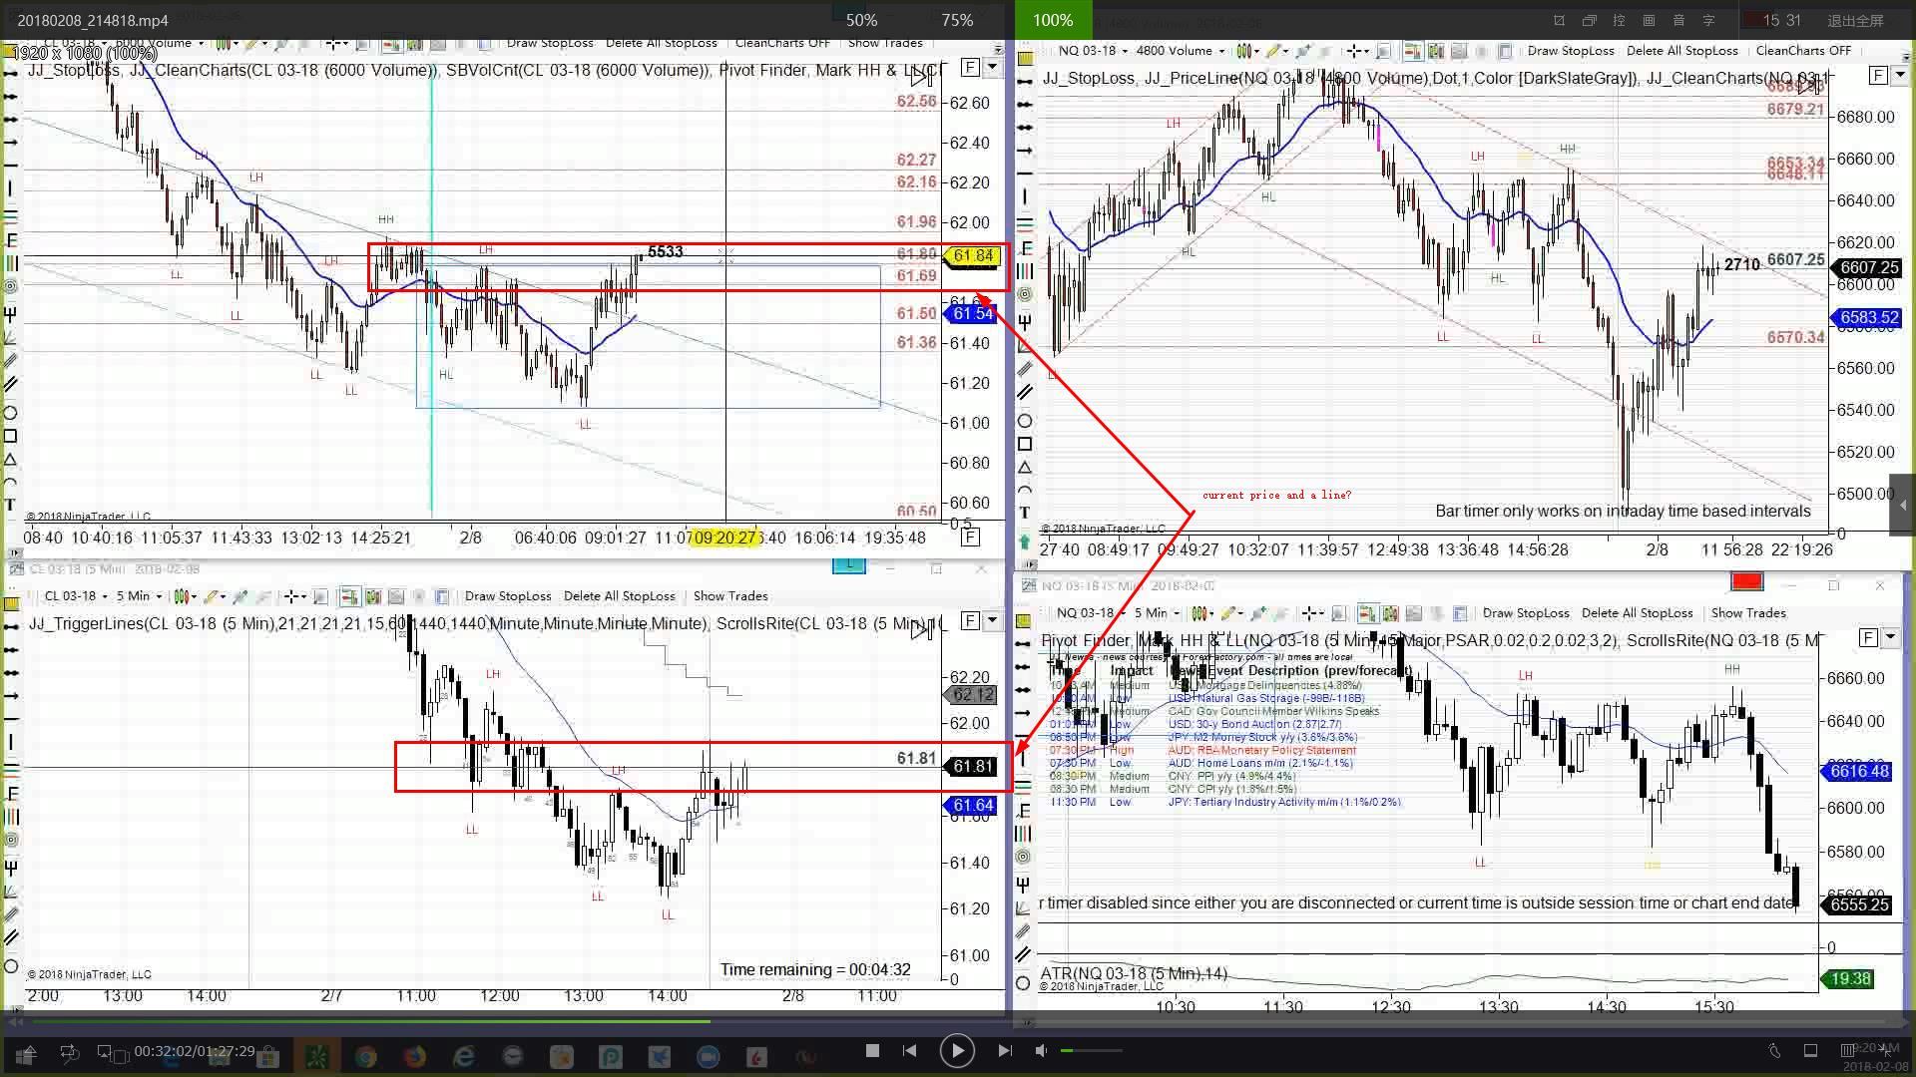Select triangle drawing tool in top-left chart sidebar

pos(11,460)
